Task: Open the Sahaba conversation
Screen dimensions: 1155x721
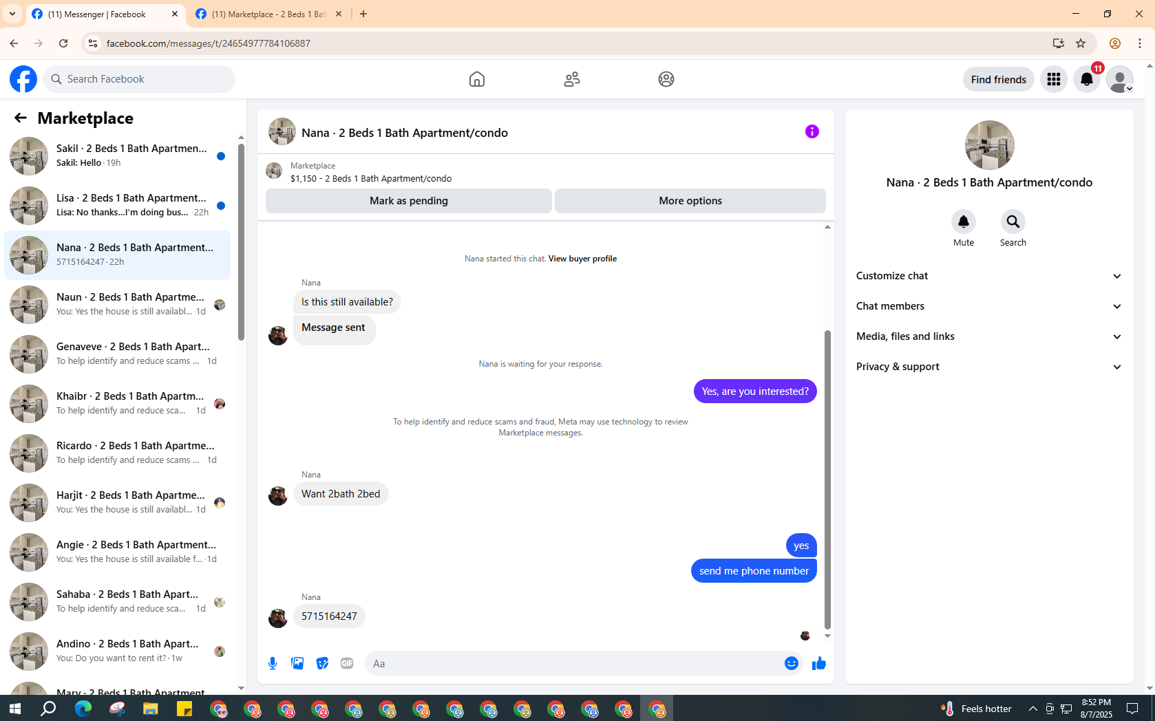Action: (x=118, y=602)
